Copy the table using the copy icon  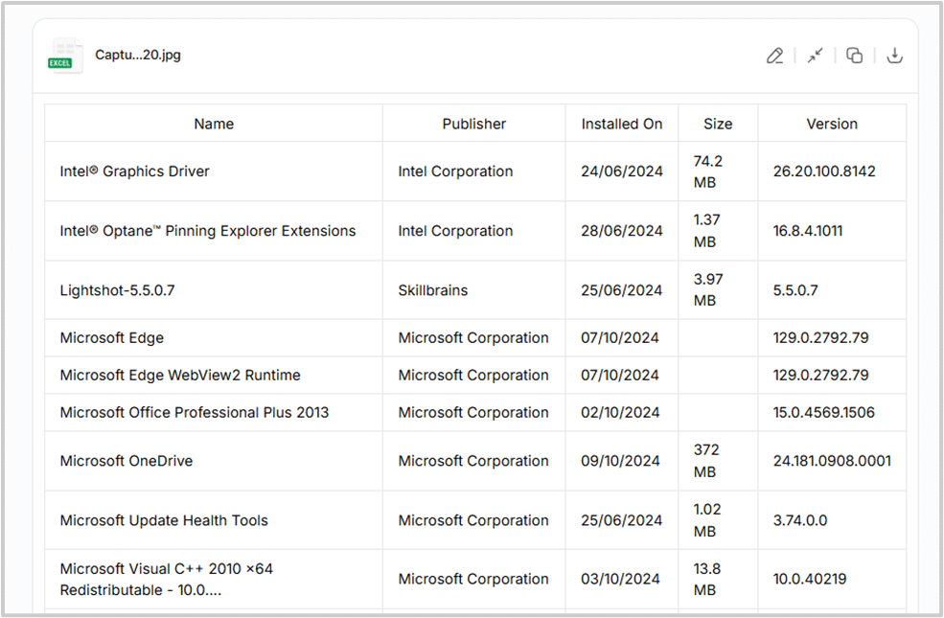(854, 56)
